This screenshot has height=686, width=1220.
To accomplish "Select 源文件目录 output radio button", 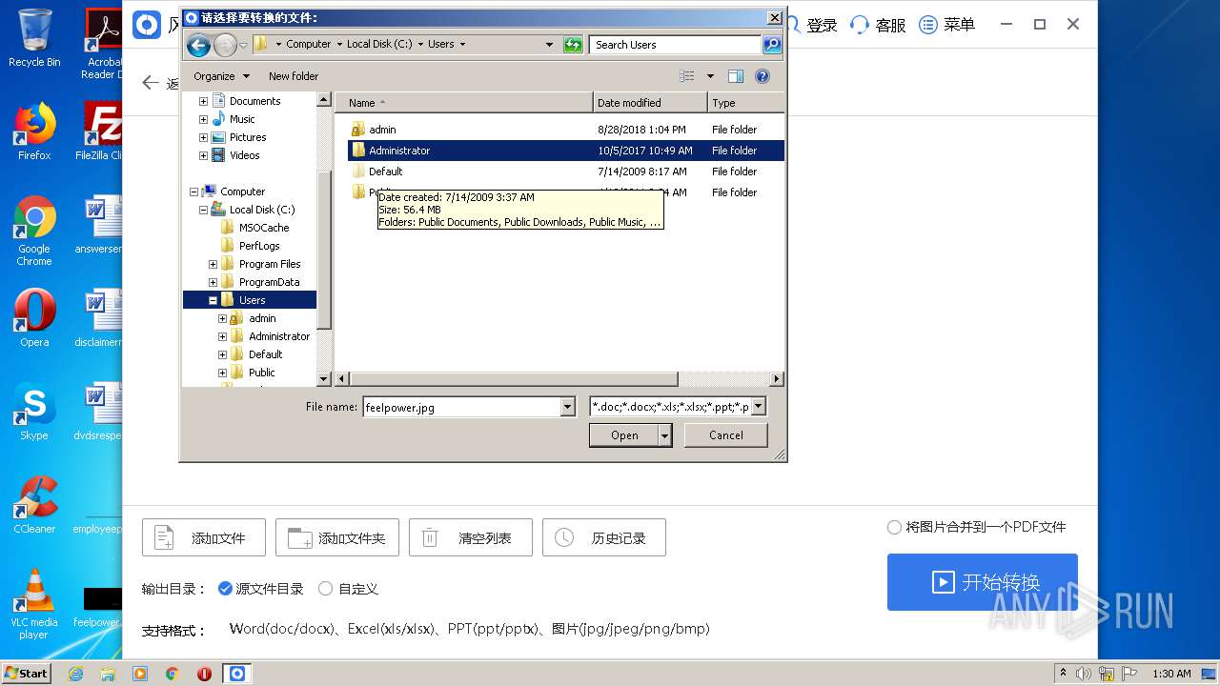I will point(225,589).
